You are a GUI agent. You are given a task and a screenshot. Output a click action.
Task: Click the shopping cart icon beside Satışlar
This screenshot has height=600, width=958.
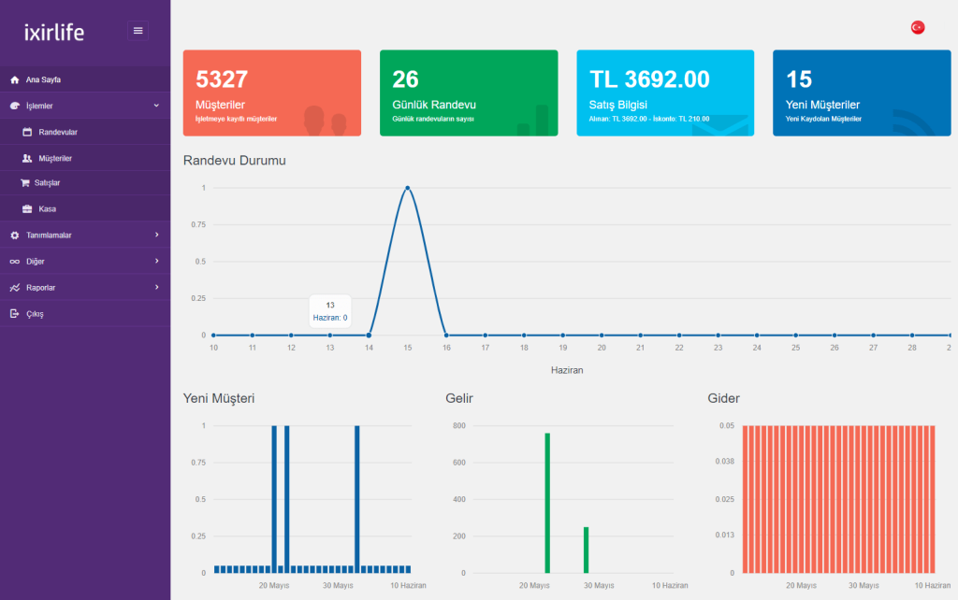point(24,183)
